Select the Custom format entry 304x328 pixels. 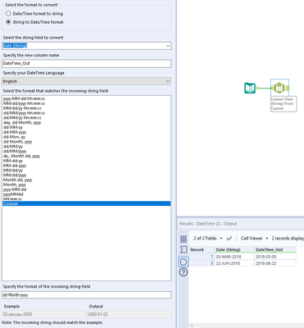point(86,203)
